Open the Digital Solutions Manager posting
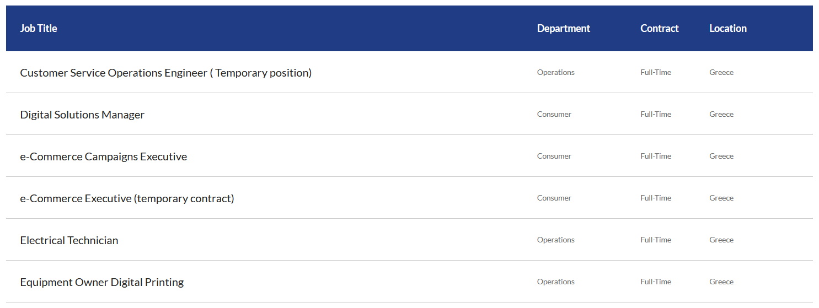Screen dimensions: 819x308 (82, 115)
